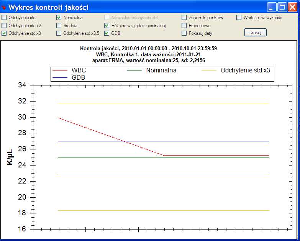This screenshot has height=241, width=300.
Task: Tick Odchylenie std.x3,5 checkbox
Action: click(x=59, y=33)
